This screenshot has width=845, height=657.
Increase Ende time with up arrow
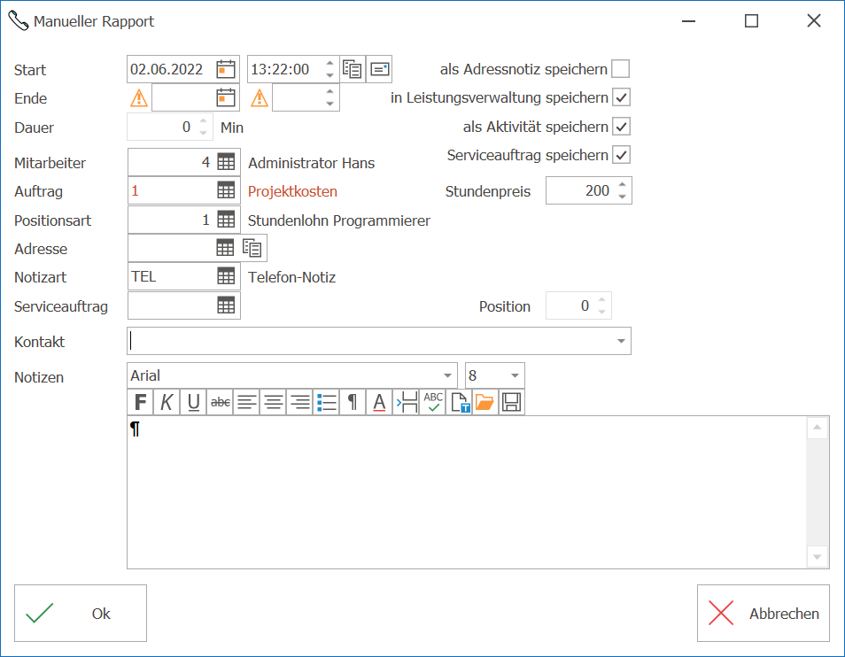pyautogui.click(x=329, y=92)
